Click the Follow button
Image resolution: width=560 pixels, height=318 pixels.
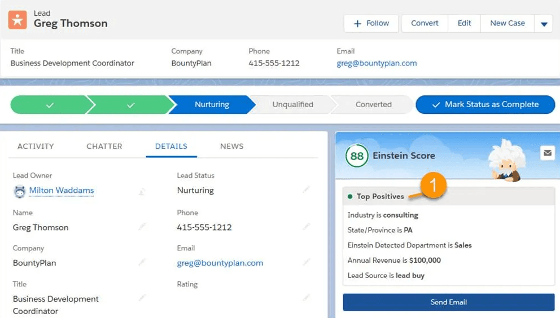click(x=371, y=24)
